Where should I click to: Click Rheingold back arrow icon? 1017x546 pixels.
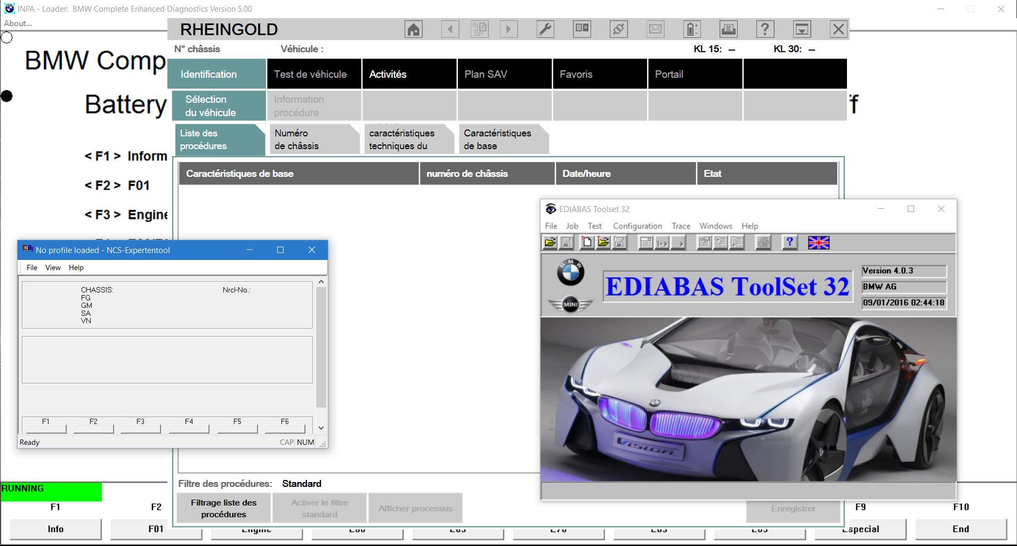450,29
